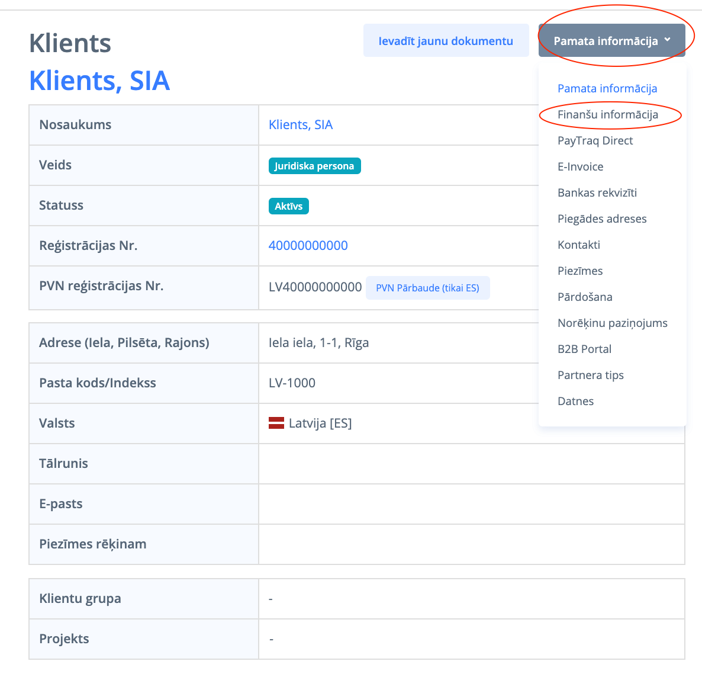This screenshot has width=702, height=674.
Task: Open Piezīmes from dropdown list
Action: (x=579, y=271)
